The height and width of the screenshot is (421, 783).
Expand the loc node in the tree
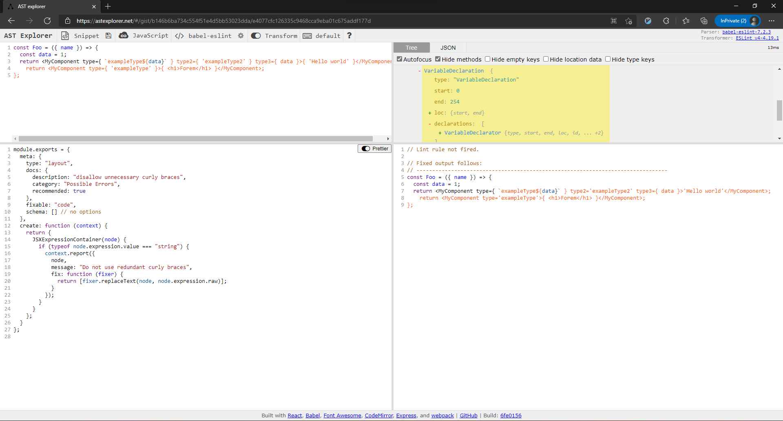(430, 112)
